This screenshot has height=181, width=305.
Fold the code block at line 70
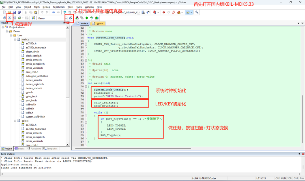coord(86,86)
